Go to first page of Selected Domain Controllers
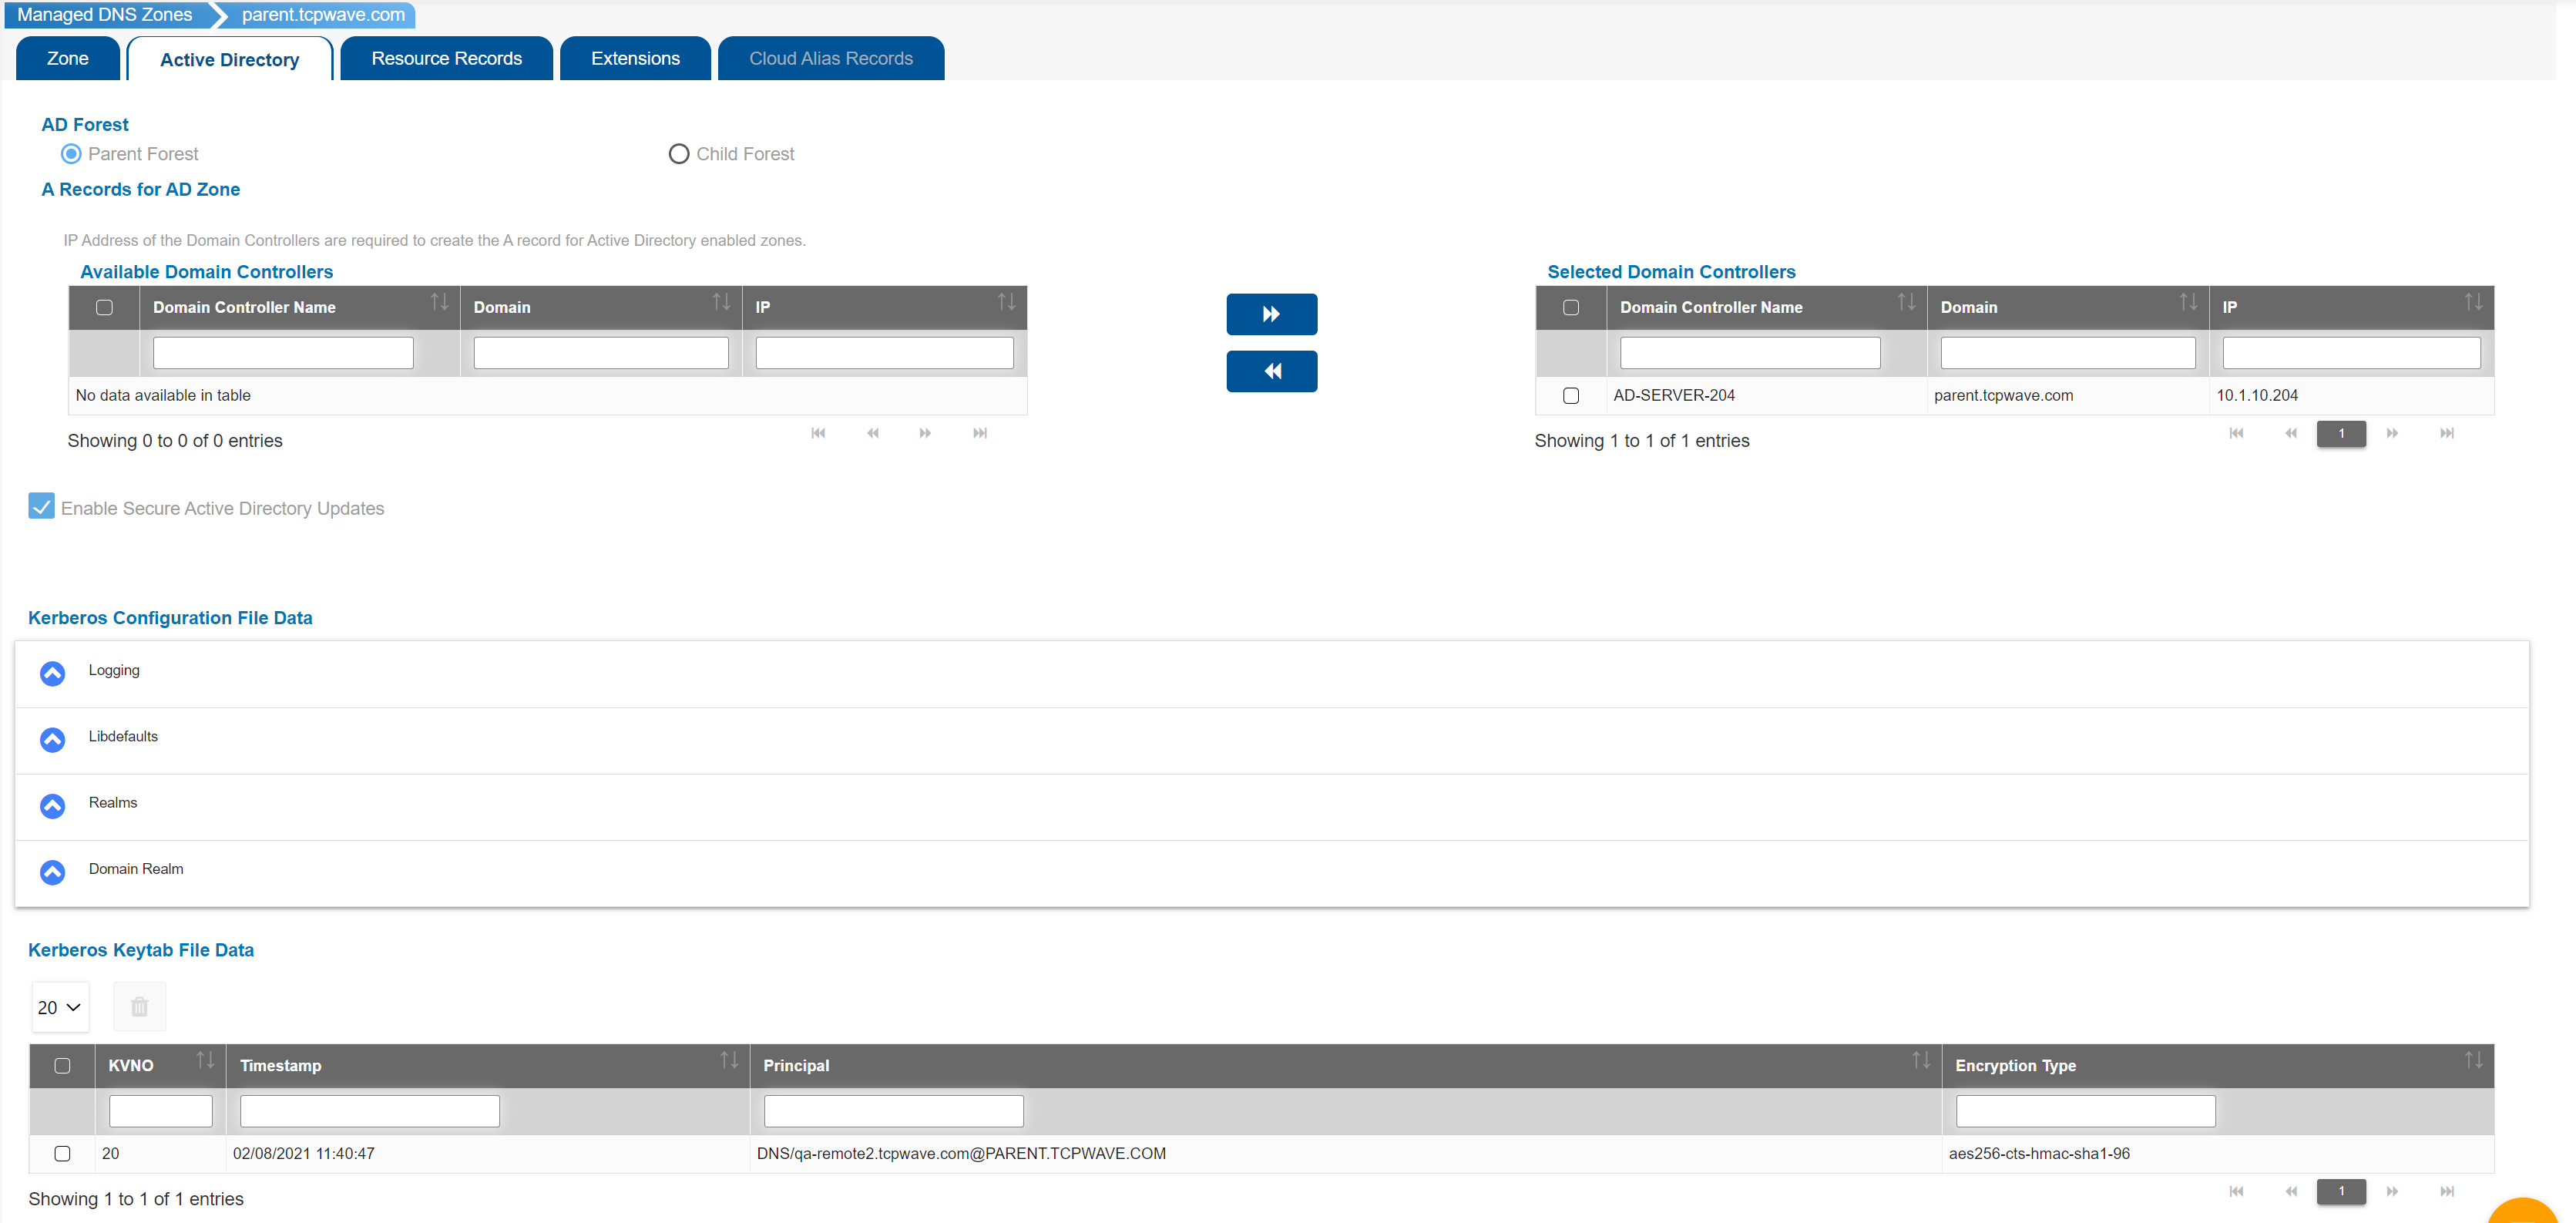This screenshot has width=2576, height=1223. click(2236, 433)
